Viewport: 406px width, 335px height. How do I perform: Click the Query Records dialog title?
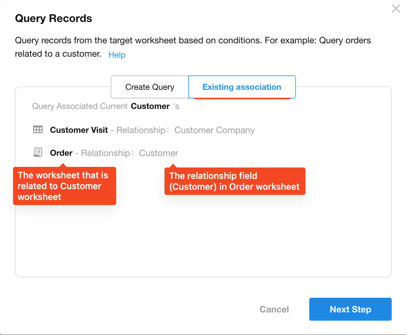click(x=53, y=18)
